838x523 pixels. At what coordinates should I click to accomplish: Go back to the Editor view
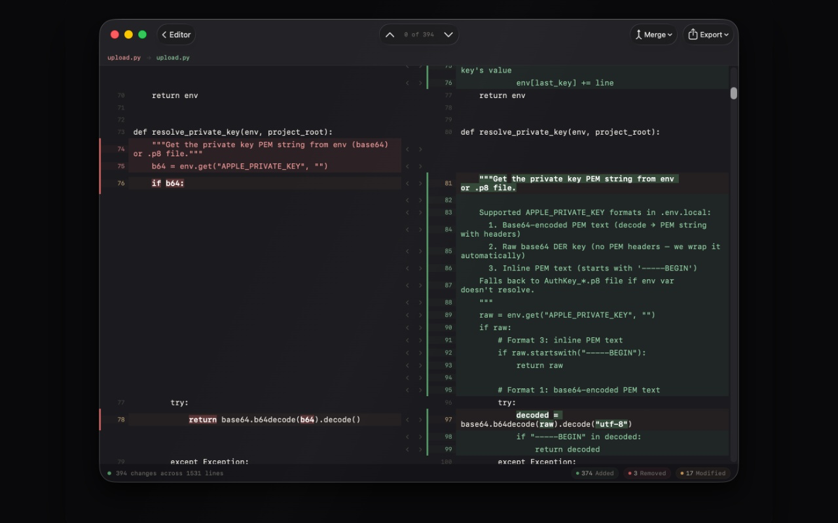tap(176, 35)
